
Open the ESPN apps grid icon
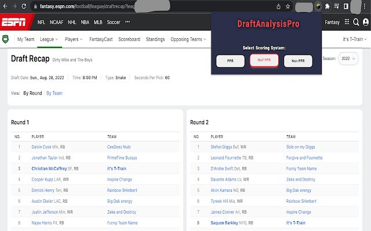pyautogui.click(x=347, y=22)
